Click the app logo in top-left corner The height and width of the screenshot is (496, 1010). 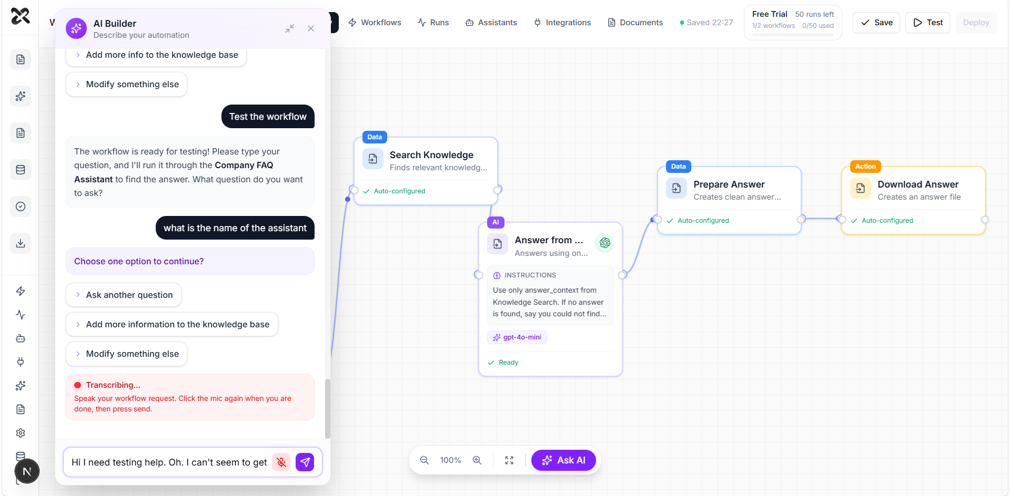pos(21,16)
